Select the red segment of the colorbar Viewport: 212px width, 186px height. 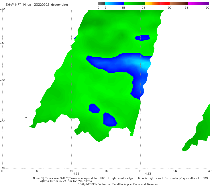[x=164, y=3]
